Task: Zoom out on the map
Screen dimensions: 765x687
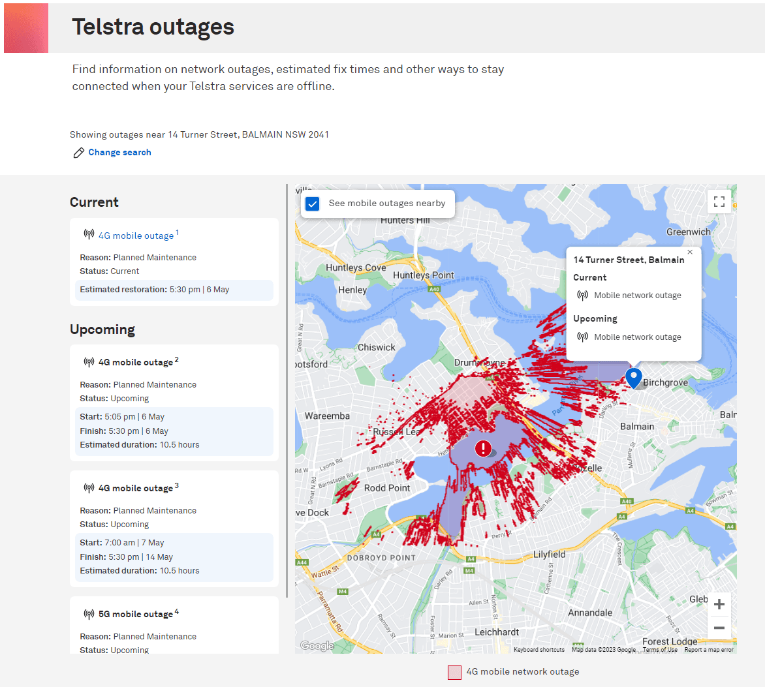Action: point(719,628)
